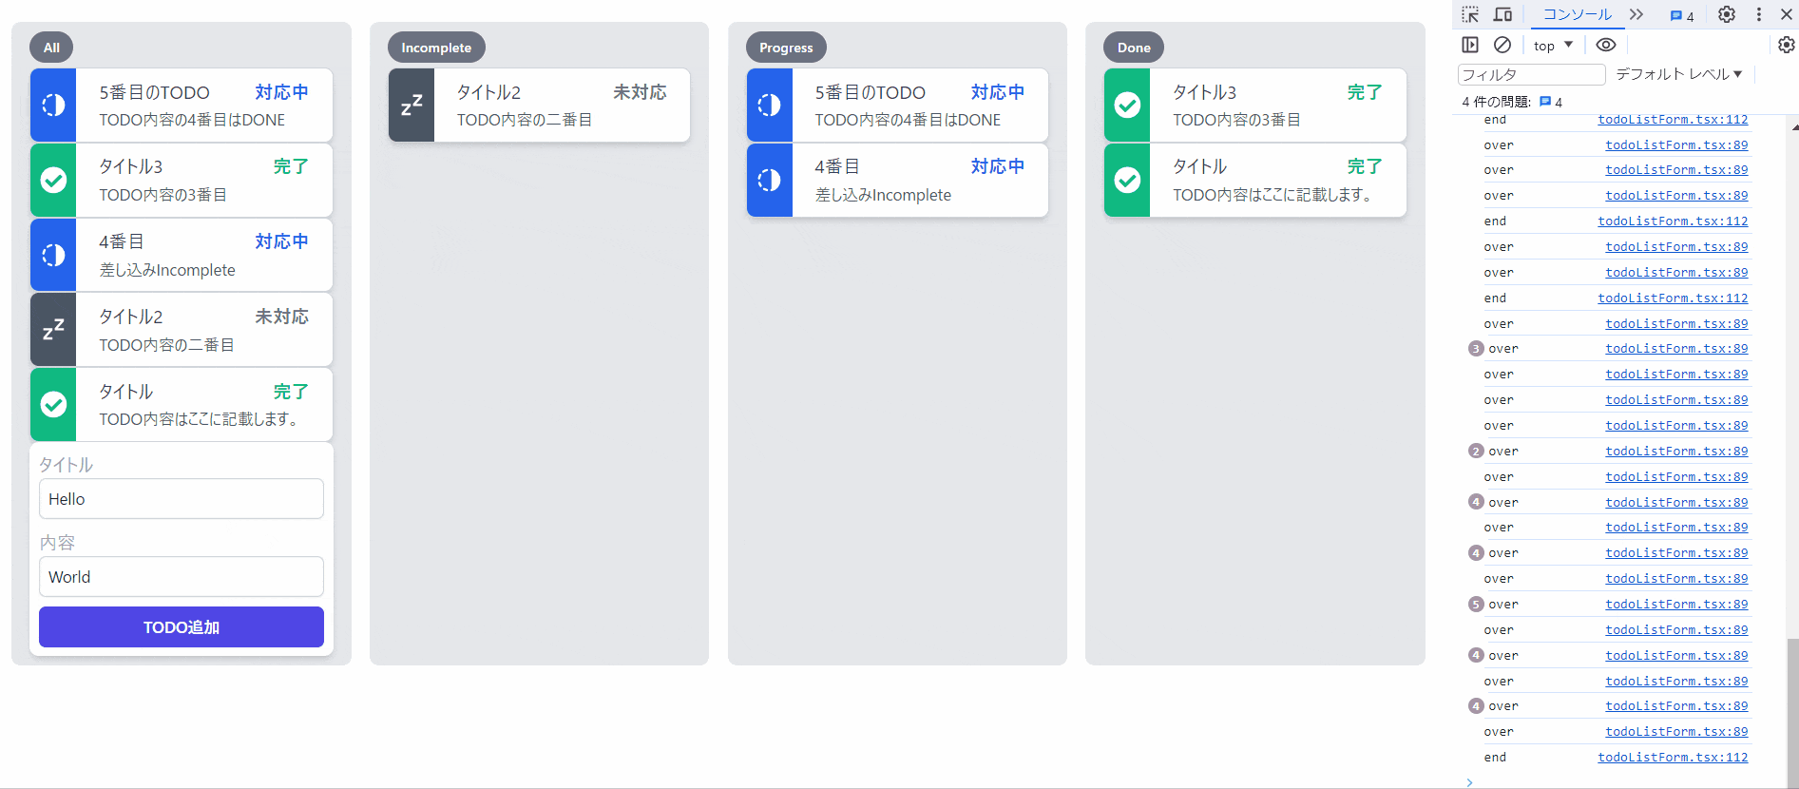The height and width of the screenshot is (789, 1799).
Task: Click the 未対応 status of タイトル2 in All column
Action: click(x=281, y=317)
